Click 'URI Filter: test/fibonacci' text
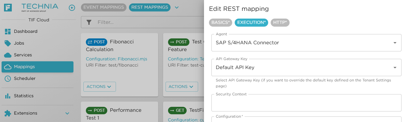 click(112, 65)
